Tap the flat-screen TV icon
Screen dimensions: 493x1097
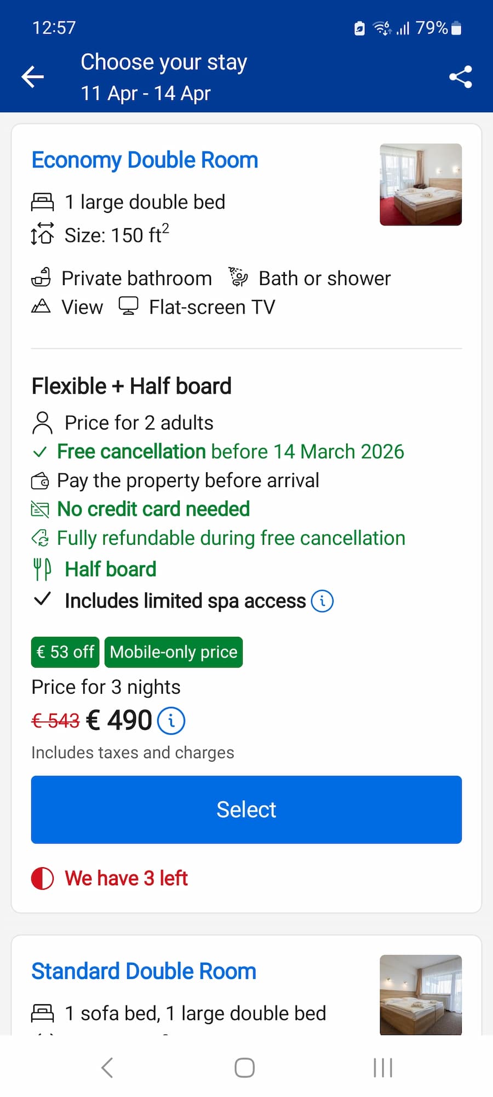[x=129, y=307]
